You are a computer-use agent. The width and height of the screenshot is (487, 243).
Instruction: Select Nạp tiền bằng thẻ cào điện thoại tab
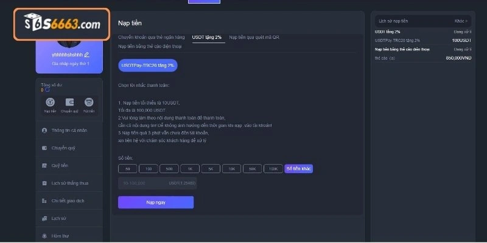click(x=150, y=46)
